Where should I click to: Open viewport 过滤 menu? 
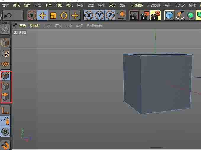[x=69, y=25]
